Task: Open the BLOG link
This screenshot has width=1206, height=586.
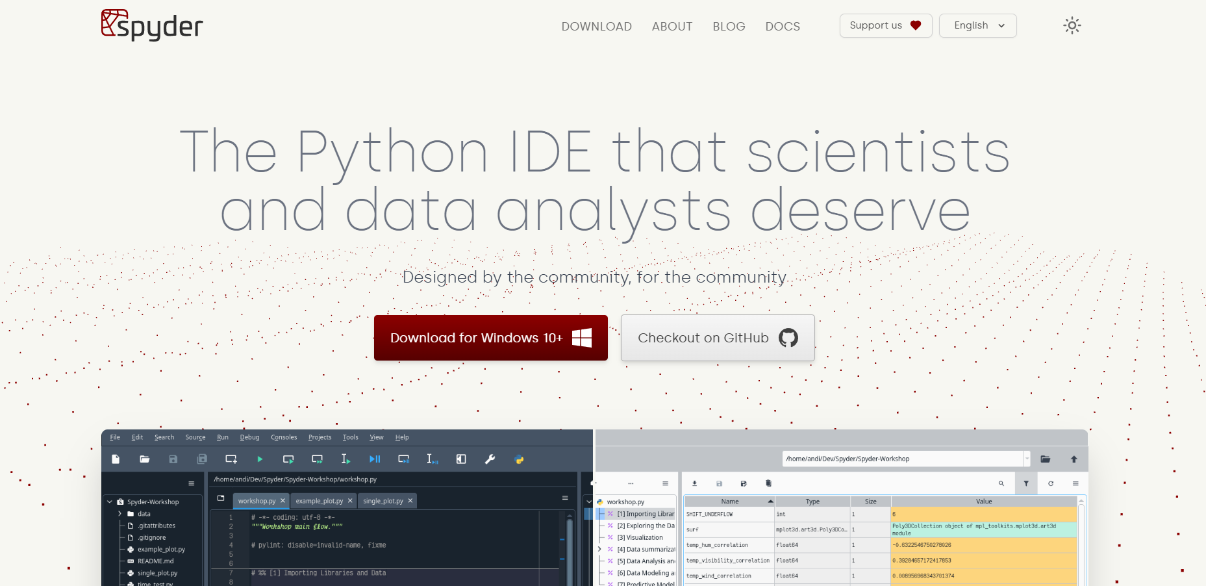Action: coord(729,27)
